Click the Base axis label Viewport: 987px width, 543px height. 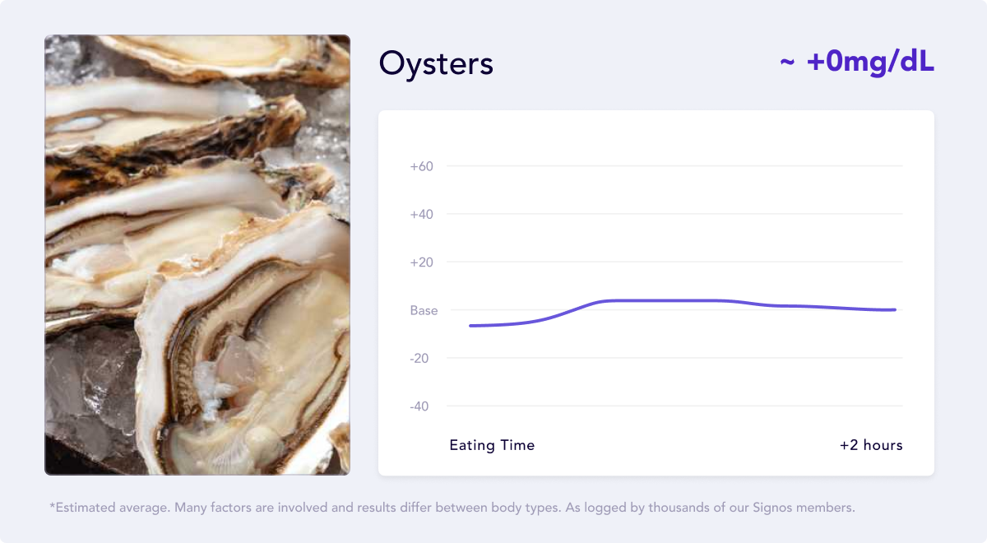424,310
